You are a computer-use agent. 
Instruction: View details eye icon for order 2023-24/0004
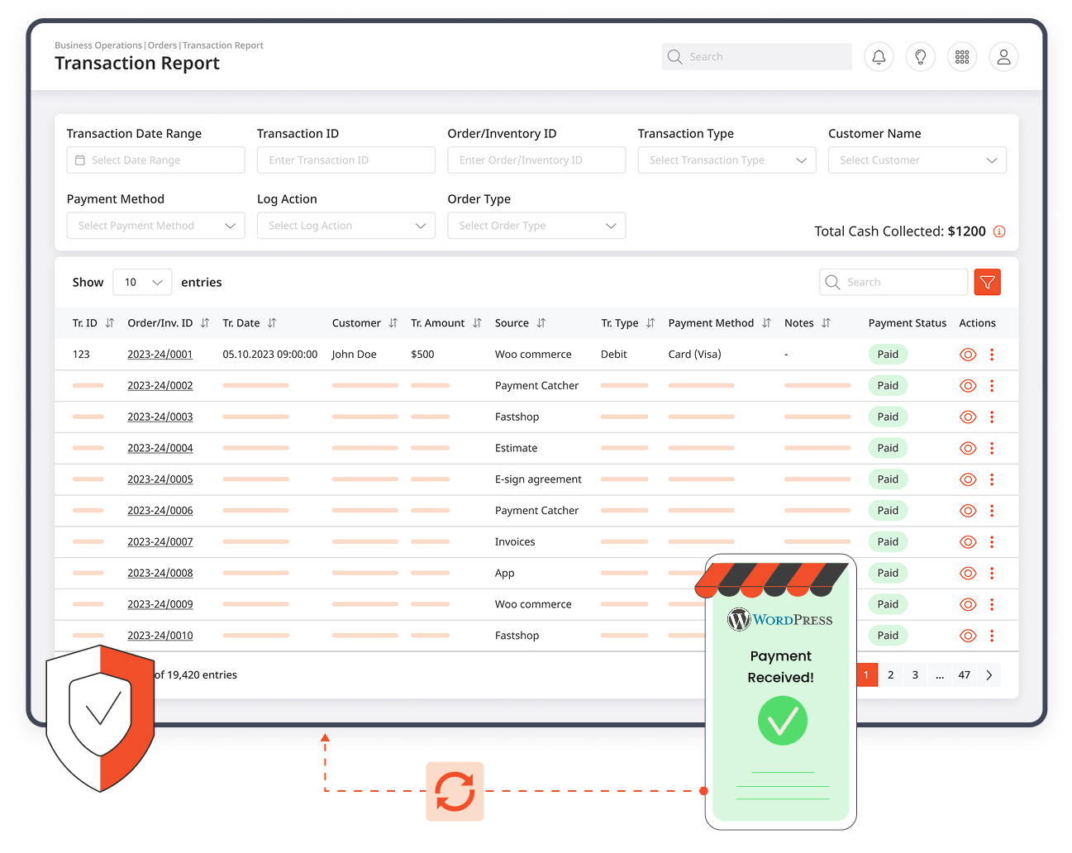point(968,448)
